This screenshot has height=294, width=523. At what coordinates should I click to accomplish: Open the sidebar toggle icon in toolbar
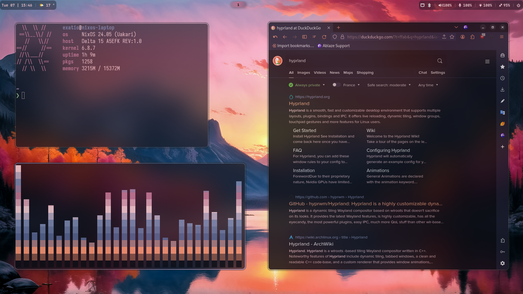click(x=305, y=37)
